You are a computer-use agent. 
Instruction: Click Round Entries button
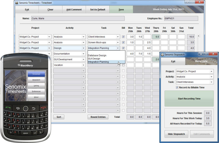click(x=98, y=117)
